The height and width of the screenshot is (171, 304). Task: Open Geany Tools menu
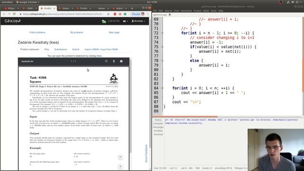coord(213,10)
